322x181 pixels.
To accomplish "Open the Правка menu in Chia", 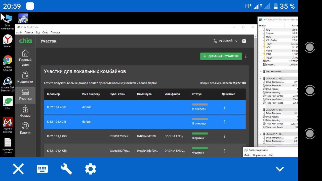I will pyautogui.click(x=29, y=32).
